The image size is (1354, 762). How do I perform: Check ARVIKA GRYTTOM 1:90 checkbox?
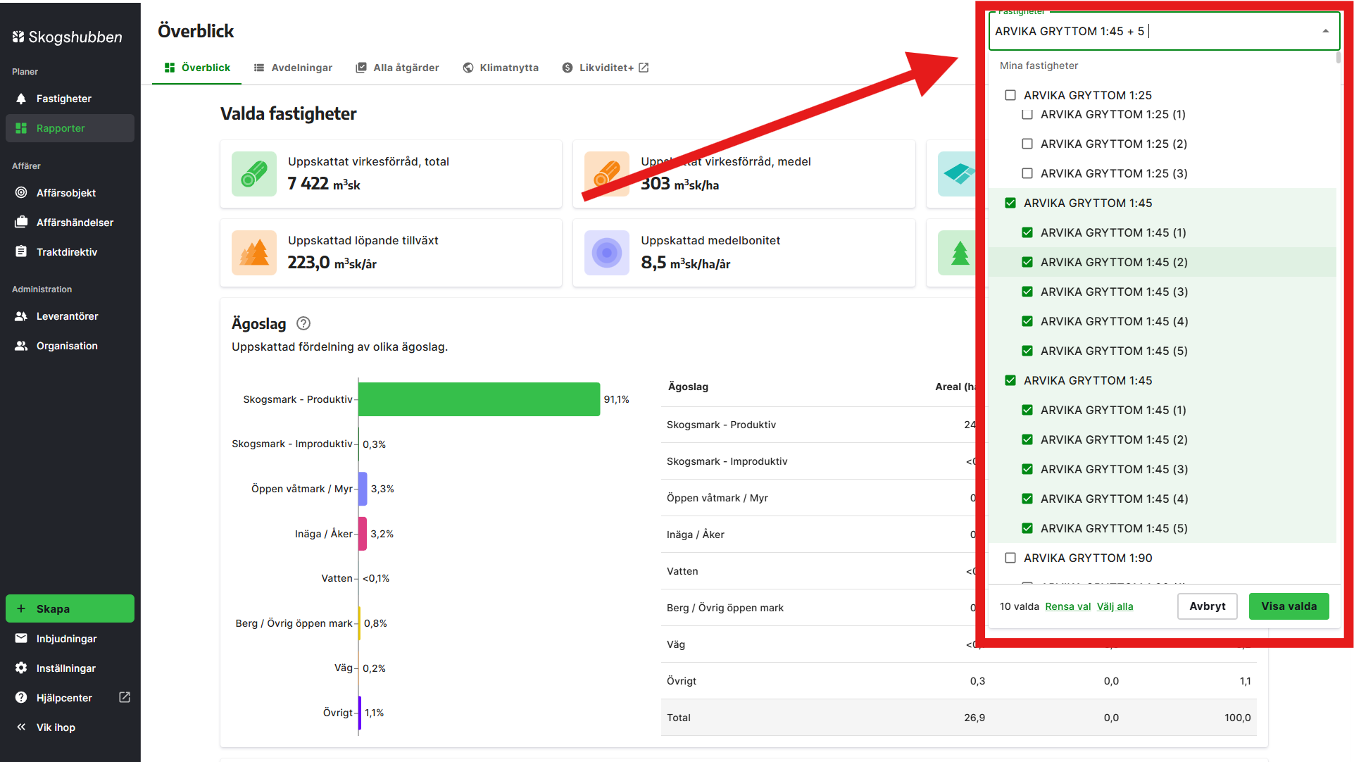(x=1010, y=558)
